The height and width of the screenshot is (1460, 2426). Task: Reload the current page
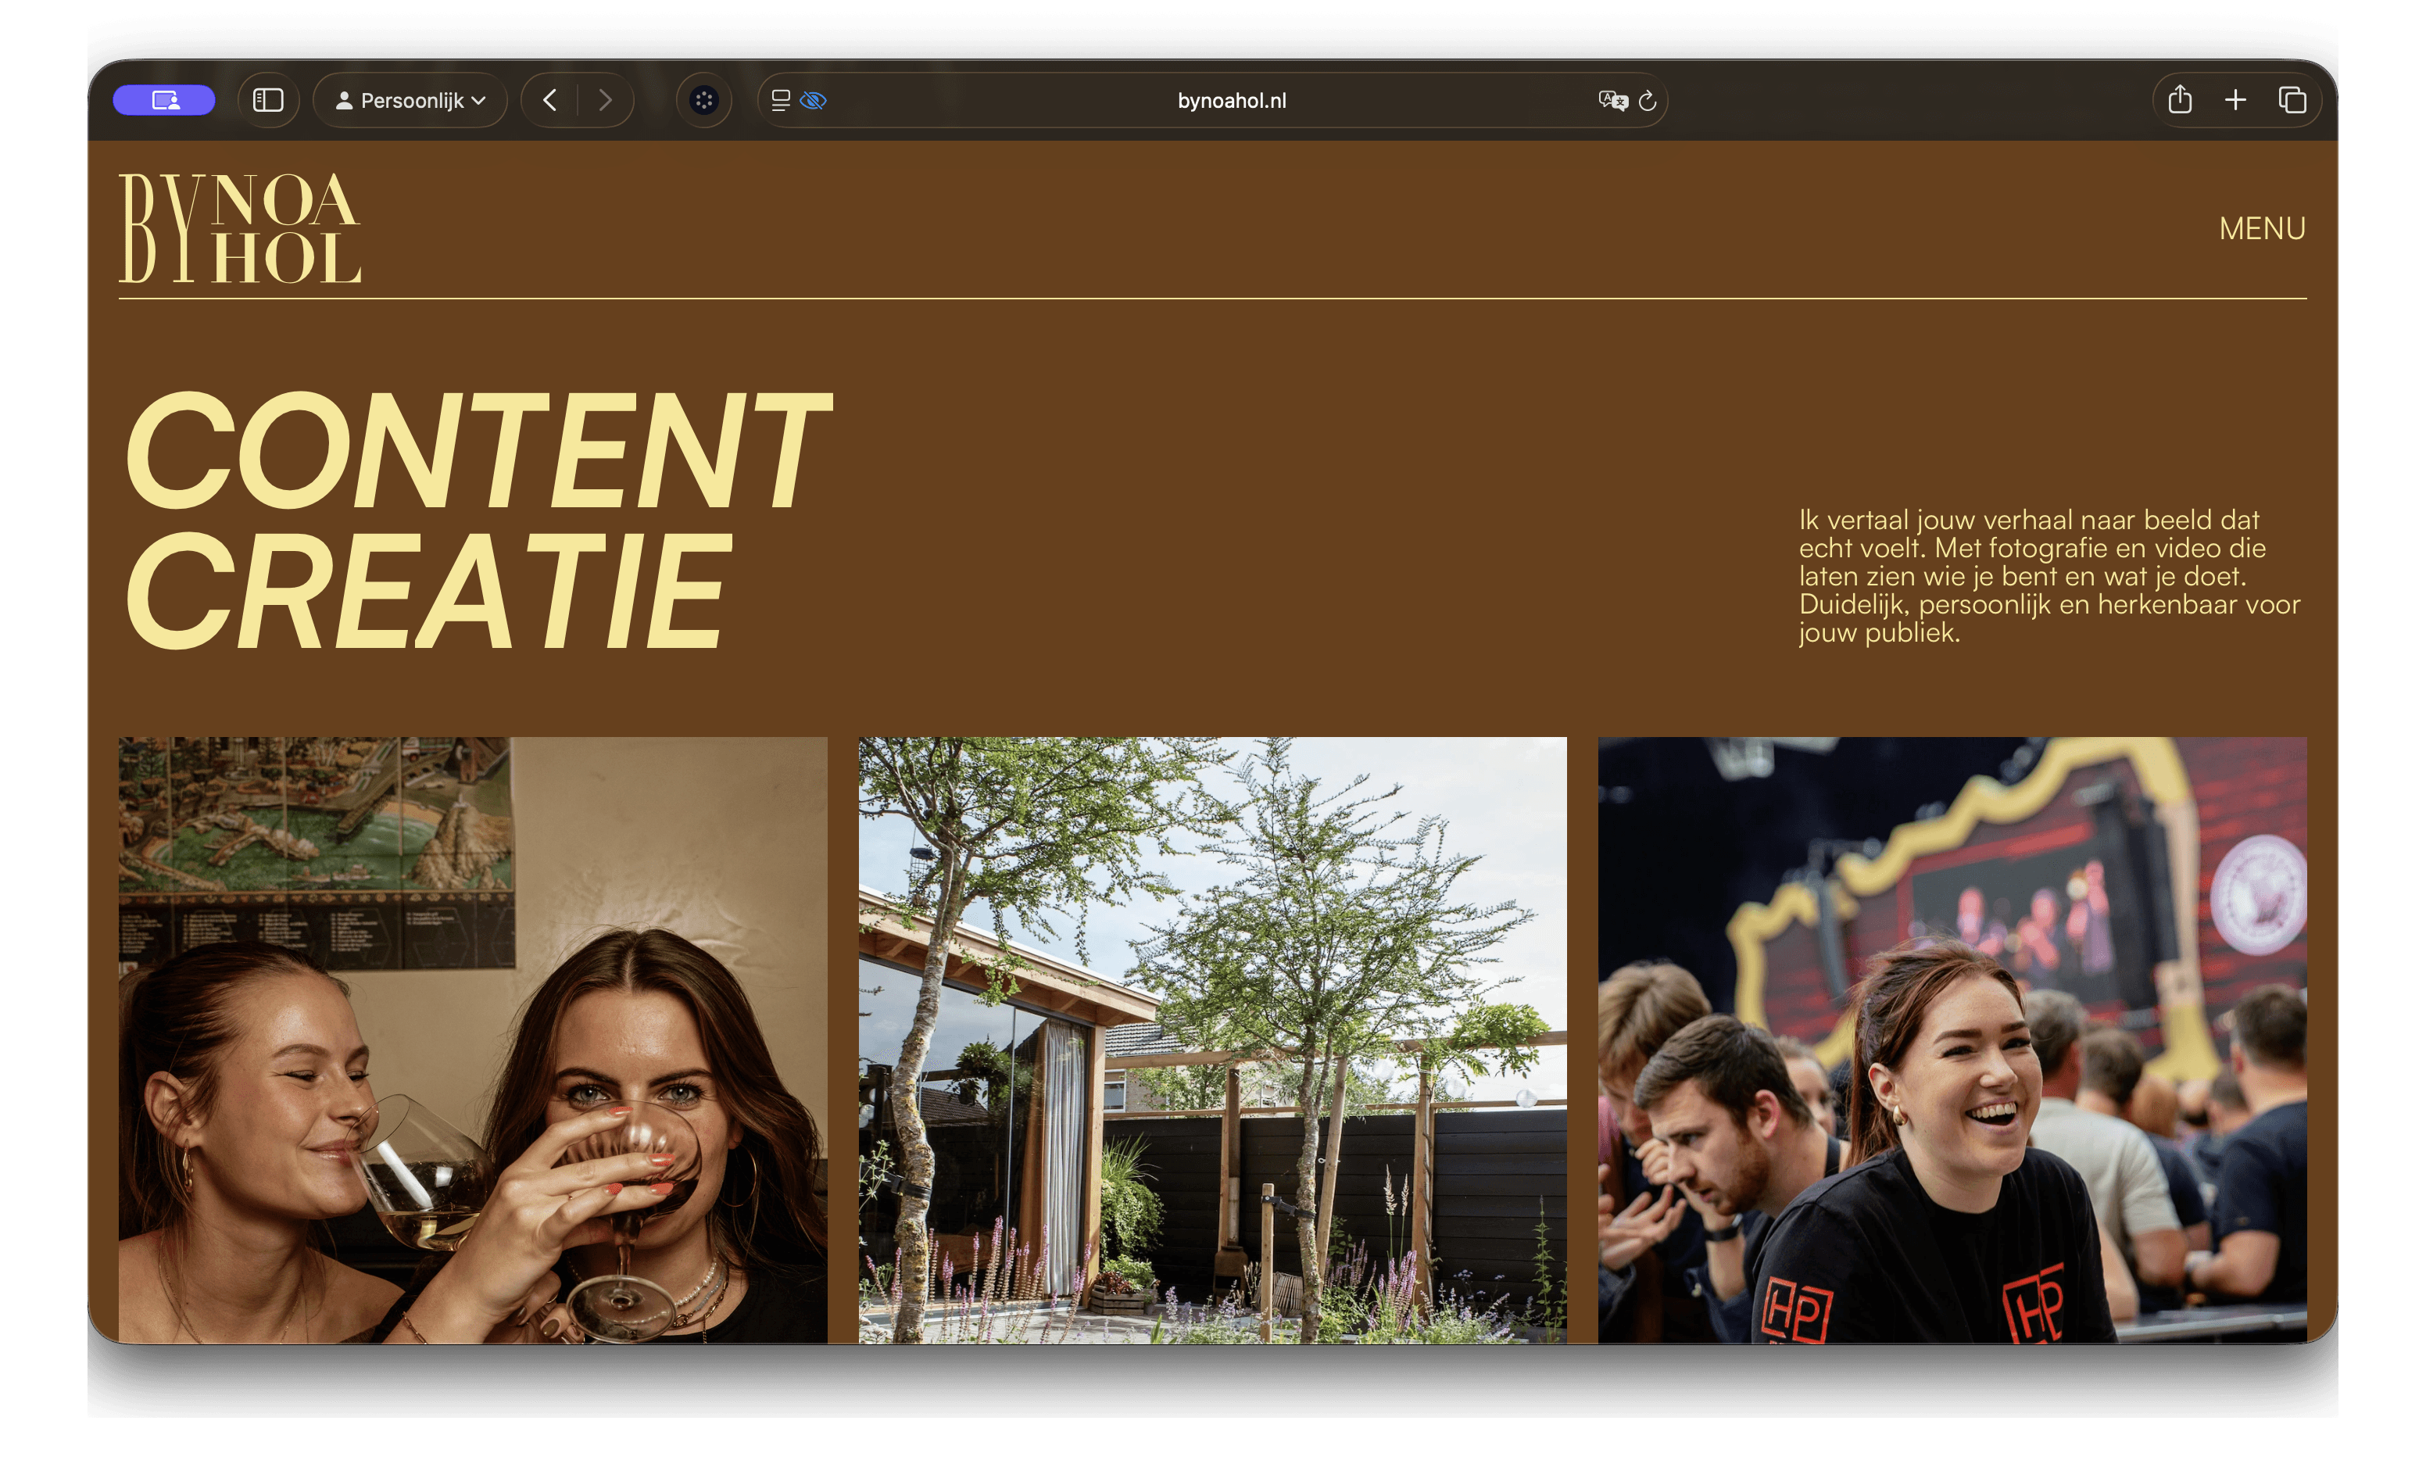[1648, 100]
